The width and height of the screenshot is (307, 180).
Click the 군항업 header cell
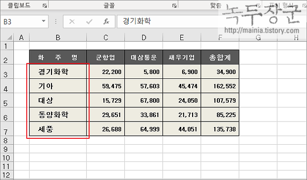coord(105,57)
